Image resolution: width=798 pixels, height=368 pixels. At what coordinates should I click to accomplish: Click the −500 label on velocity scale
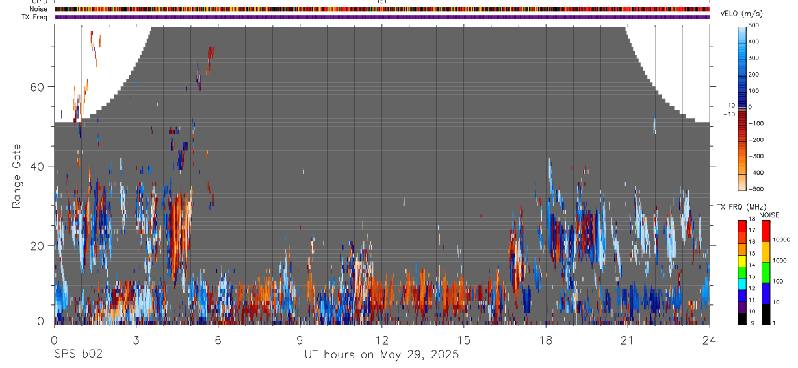[755, 190]
